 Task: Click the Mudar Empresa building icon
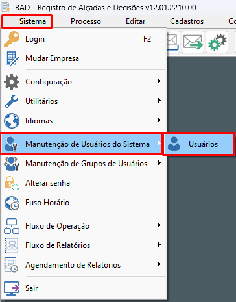coord(12,58)
